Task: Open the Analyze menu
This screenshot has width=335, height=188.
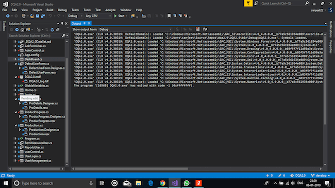Action: [x=110, y=10]
